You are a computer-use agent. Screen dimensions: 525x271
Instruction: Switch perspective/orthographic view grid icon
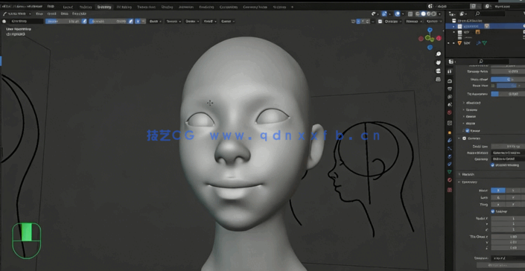pos(439,80)
